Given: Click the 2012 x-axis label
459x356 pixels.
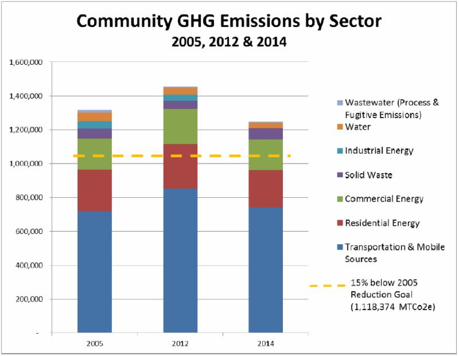Looking at the screenshot, I should click(180, 343).
